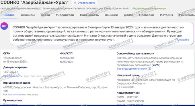
Task: Select the Надёжность tab
Action: (89, 15)
